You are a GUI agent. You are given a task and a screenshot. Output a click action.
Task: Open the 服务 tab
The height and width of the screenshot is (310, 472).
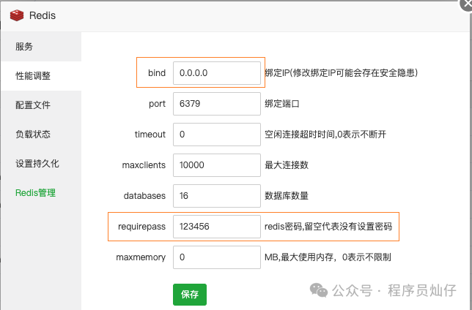[x=41, y=47]
